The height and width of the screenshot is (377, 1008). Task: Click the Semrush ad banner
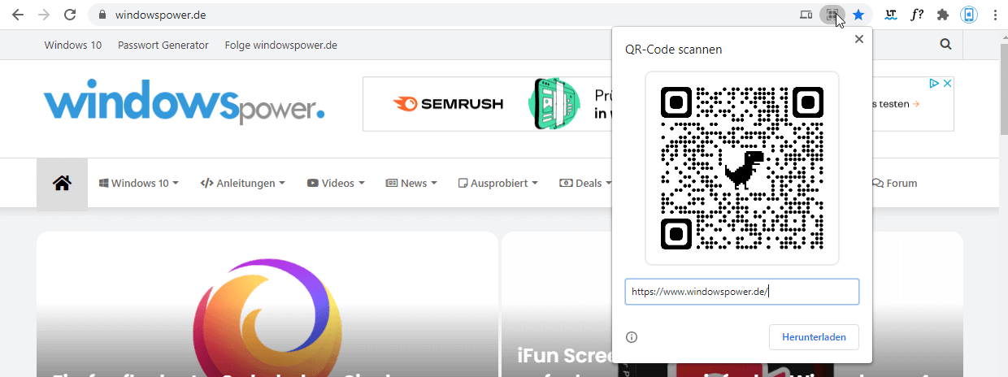coord(487,104)
